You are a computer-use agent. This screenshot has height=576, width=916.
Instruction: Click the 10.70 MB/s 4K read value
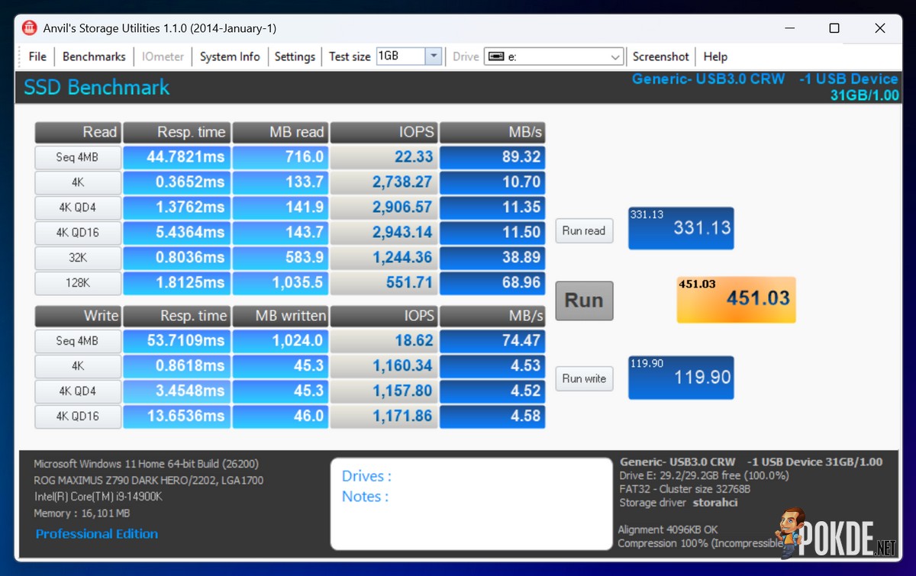tap(492, 182)
